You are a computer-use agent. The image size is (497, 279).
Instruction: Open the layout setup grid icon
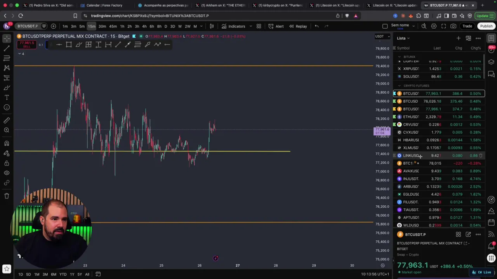pyautogui.click(x=259, y=26)
